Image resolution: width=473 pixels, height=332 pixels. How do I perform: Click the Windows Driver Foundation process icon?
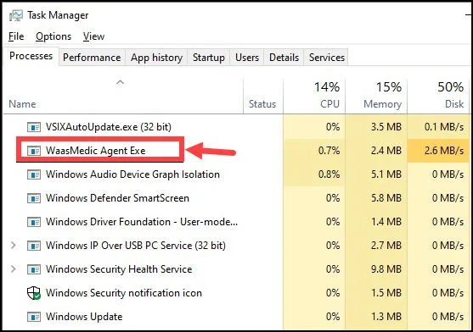pos(34,222)
